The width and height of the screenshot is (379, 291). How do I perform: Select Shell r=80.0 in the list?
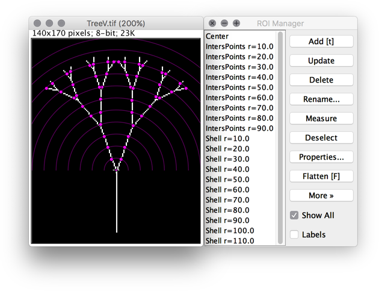coord(240,210)
